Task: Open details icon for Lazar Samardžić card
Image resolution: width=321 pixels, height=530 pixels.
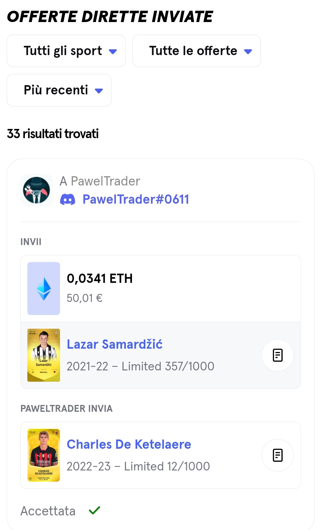Action: (277, 355)
